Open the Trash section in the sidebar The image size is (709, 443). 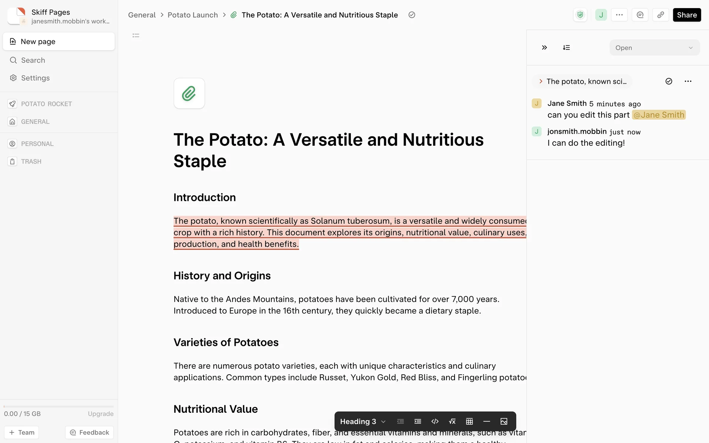pos(31,161)
